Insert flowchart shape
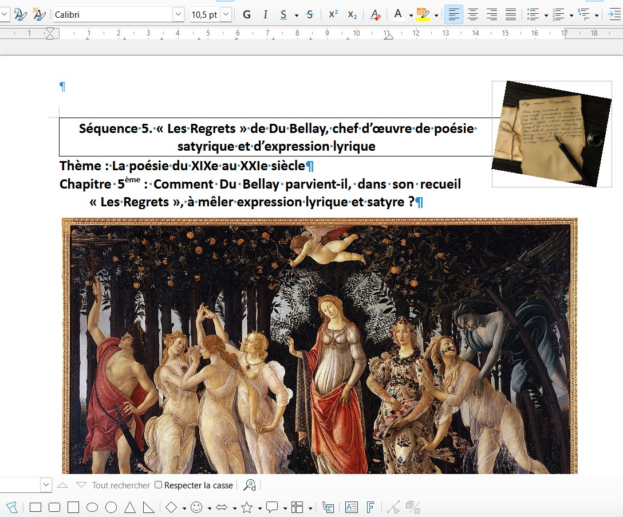Image resolution: width=623 pixels, height=517 pixels. pyautogui.click(x=297, y=507)
